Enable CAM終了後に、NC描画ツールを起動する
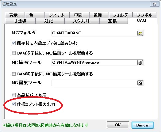 (13, 53)
